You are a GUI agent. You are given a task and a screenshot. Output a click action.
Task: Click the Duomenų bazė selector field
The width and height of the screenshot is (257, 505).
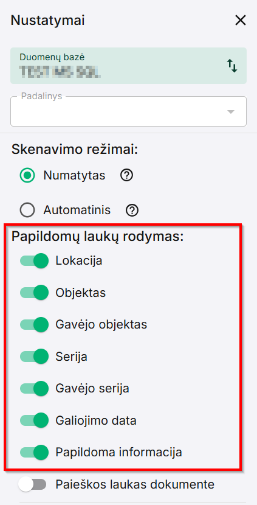[128, 66]
